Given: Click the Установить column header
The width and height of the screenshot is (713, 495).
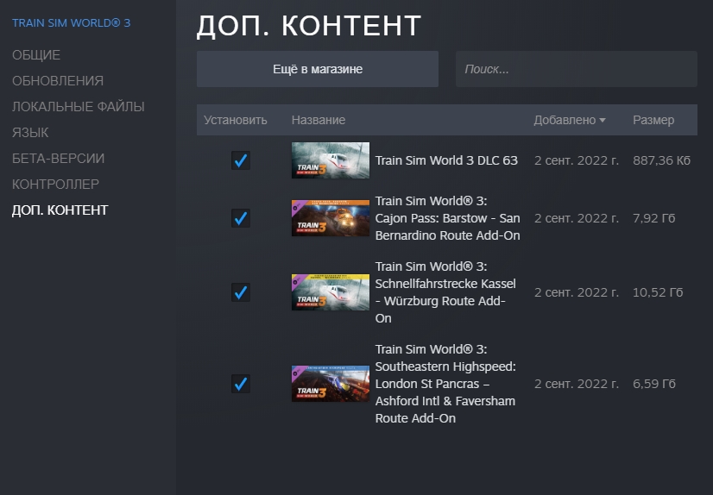Looking at the screenshot, I should 236,121.
